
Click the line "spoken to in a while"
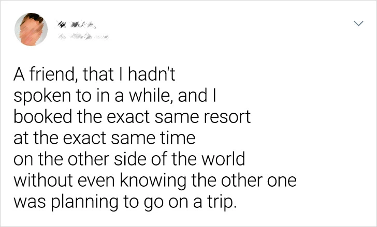click(x=117, y=97)
